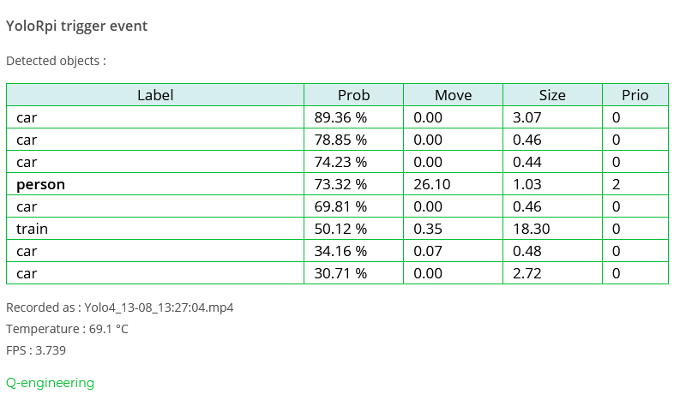The height and width of the screenshot is (394, 674).
Task: Select the bold person label cell
Action: click(x=40, y=184)
